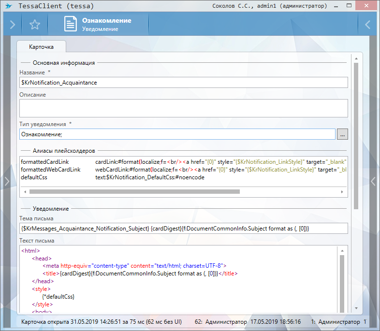Expand left panel with top-left chevron
The width and height of the screenshot is (380, 331).
[x=12, y=25]
